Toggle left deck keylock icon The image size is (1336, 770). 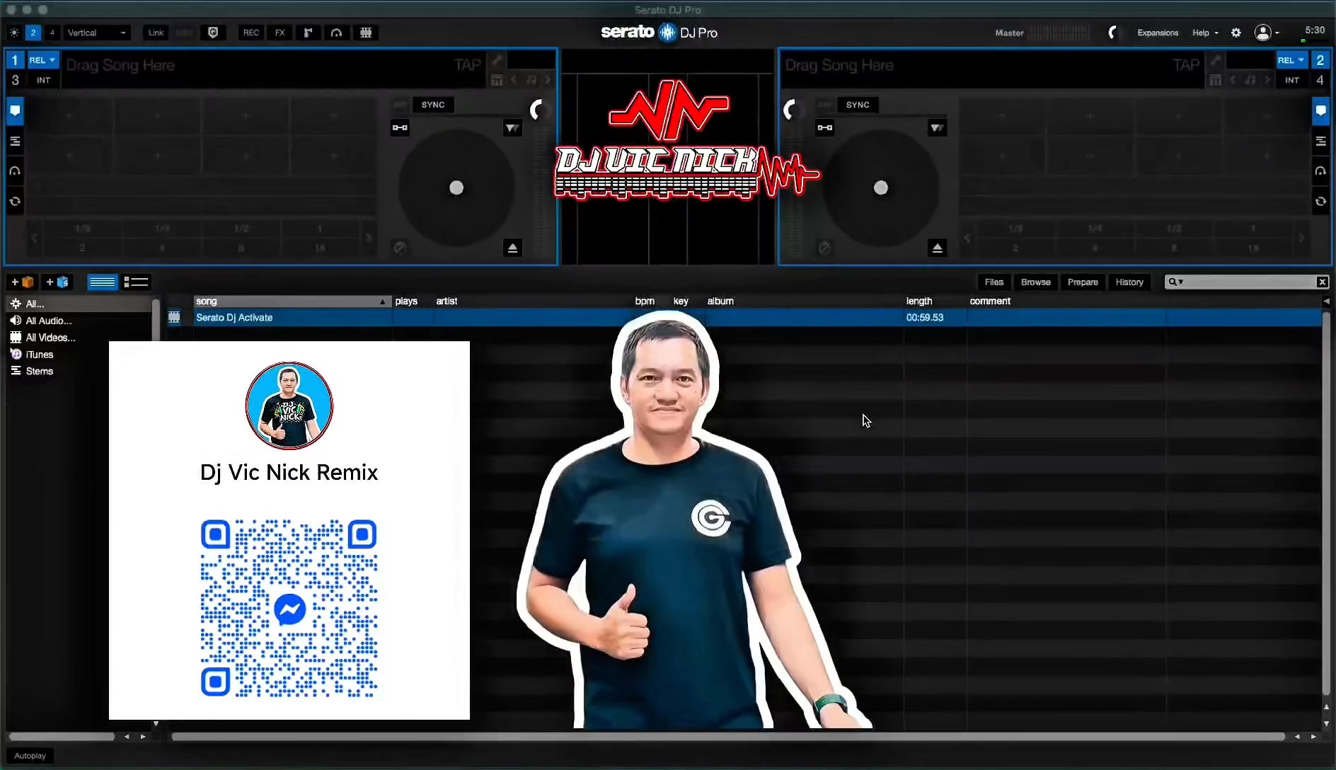[x=400, y=127]
